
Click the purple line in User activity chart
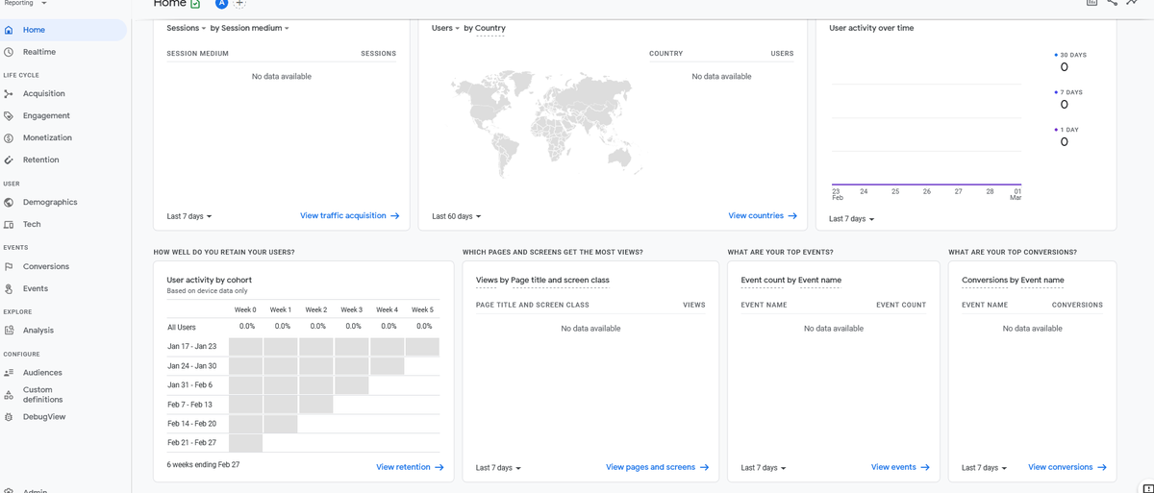[x=926, y=185]
